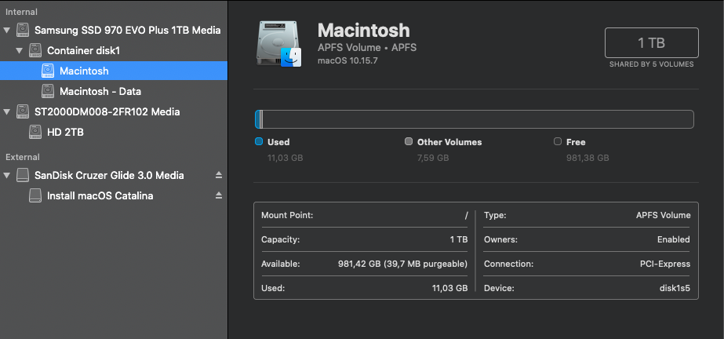The height and width of the screenshot is (339, 724).
Task: Click the Other Volumes legend label
Action: [449, 142]
